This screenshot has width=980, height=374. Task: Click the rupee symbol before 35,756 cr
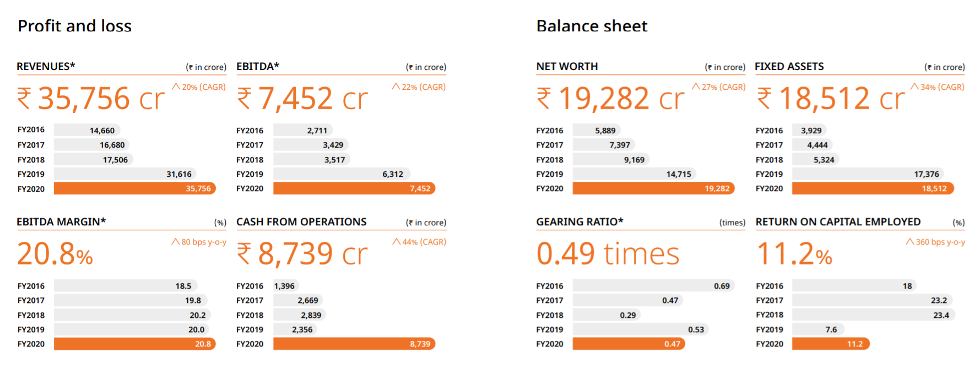24,99
